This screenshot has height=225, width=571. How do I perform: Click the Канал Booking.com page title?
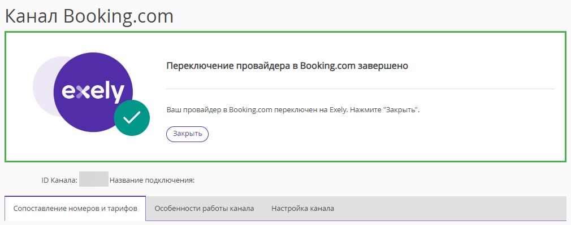89,16
